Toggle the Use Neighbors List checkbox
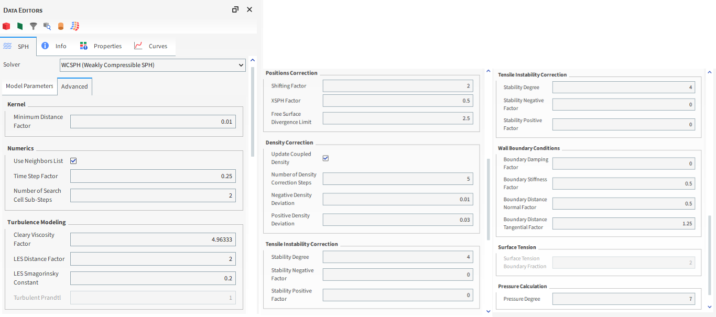 (x=73, y=160)
